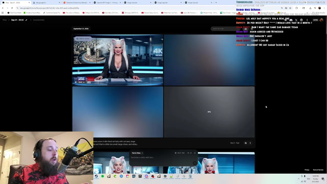Open the X (Twitter) icon in Flow header
327x184 pixels.
click(x=296, y=20)
